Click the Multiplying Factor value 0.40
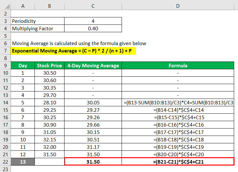 point(93,28)
